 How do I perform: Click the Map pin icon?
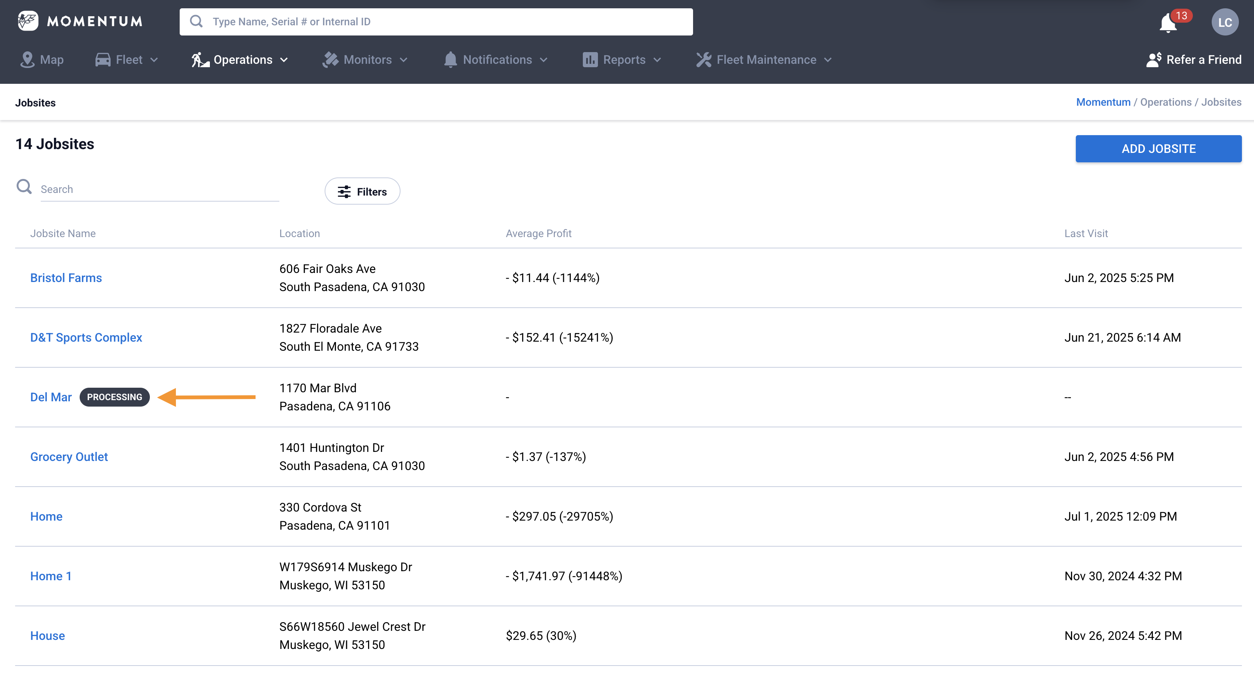tap(27, 59)
